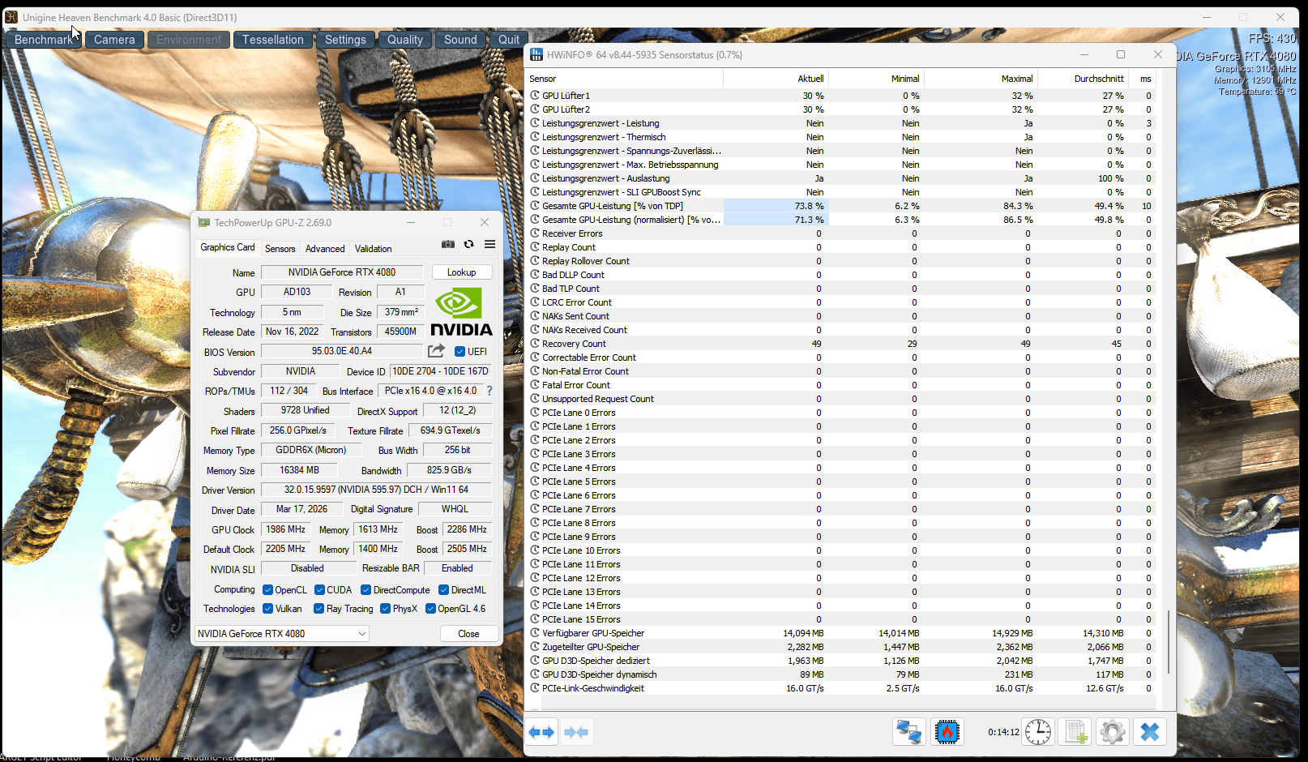Open the Sound menu in Heaven
The width and height of the screenshot is (1308, 762).
coord(460,40)
